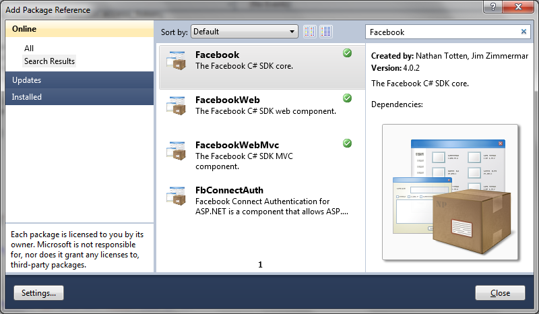
Task: Click 'The Facebook C# SDK MVC' description
Action: (244, 156)
